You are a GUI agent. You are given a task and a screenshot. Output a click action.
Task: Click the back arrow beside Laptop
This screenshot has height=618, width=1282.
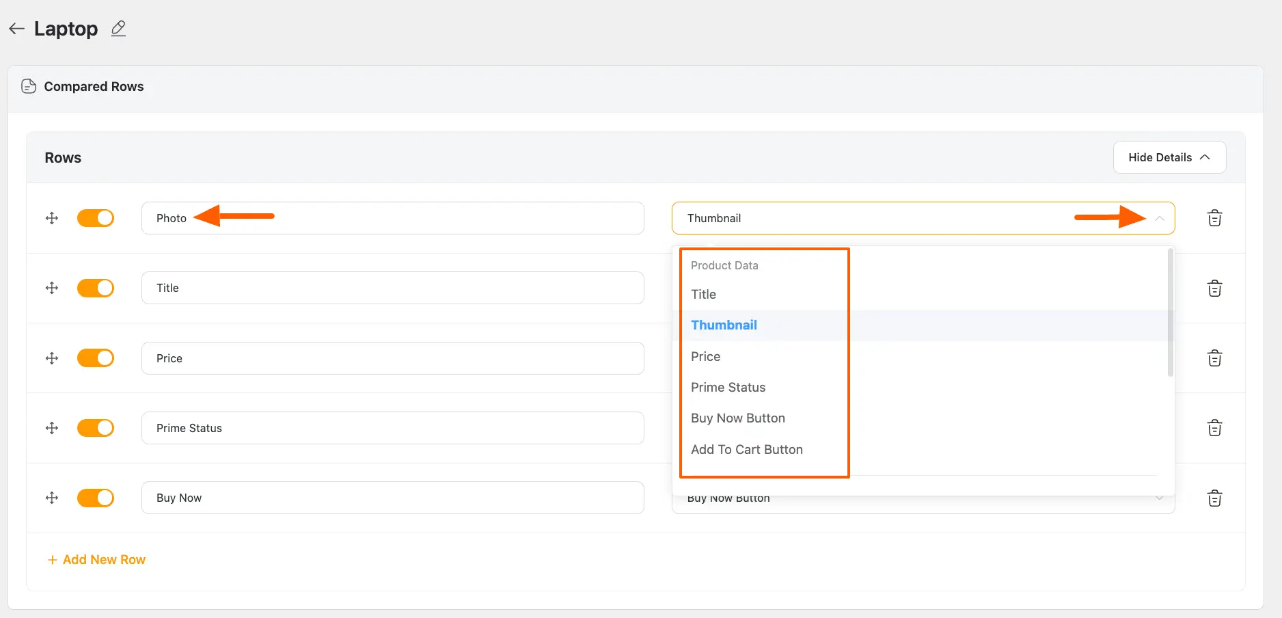tap(16, 28)
